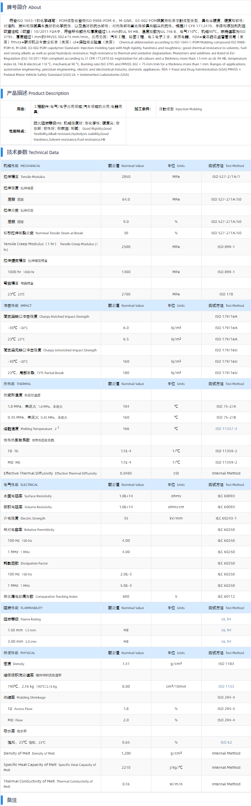The width and height of the screenshot is (251, 806).
Task: Open the ISO 1133 test method link
Action: [x=226, y=686]
